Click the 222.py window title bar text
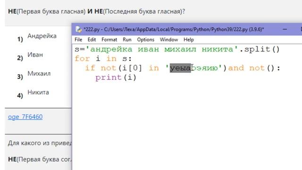This screenshot has width=302, height=170. 174,29
